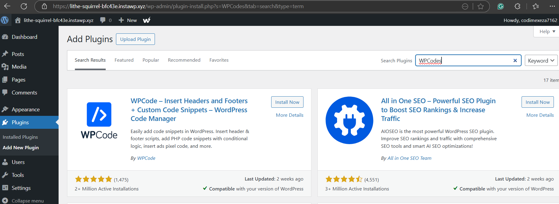View More Details for All in One SEO

tap(540, 115)
